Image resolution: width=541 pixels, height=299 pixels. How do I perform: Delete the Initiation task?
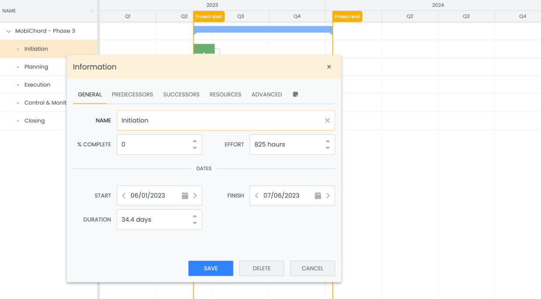(261, 268)
